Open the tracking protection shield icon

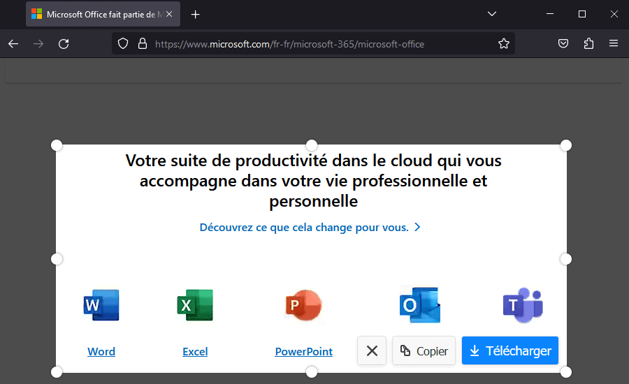pyautogui.click(x=123, y=44)
